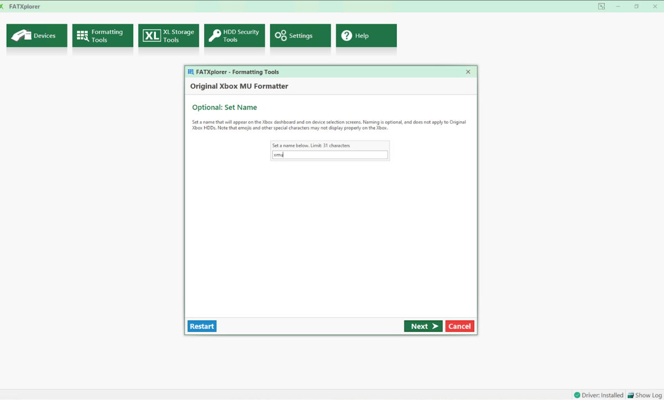Click the Show Log button
The height and width of the screenshot is (400, 664).
645,395
